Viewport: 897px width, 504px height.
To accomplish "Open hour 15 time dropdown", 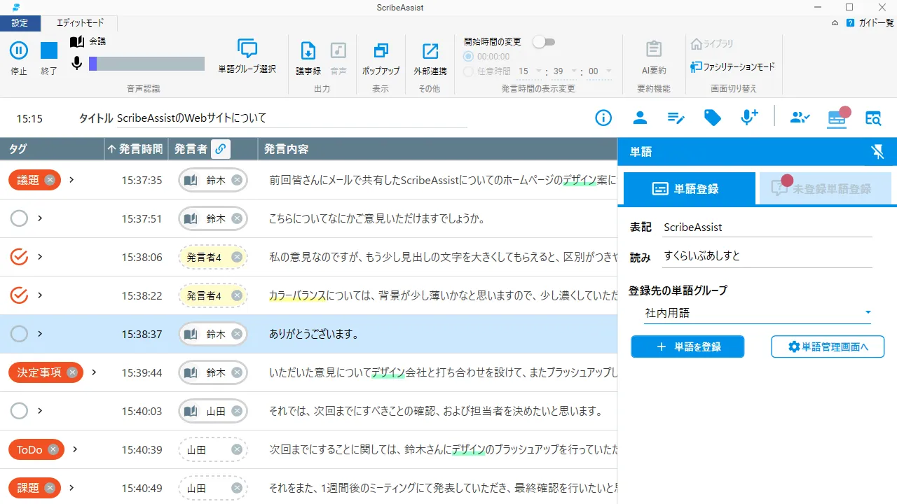I will 530,71.
